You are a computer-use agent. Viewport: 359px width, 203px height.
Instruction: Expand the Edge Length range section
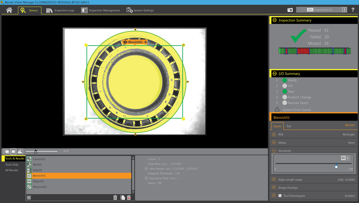[x=274, y=179]
